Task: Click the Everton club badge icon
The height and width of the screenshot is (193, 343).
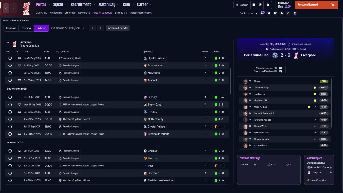Action: pyautogui.click(x=145, y=112)
